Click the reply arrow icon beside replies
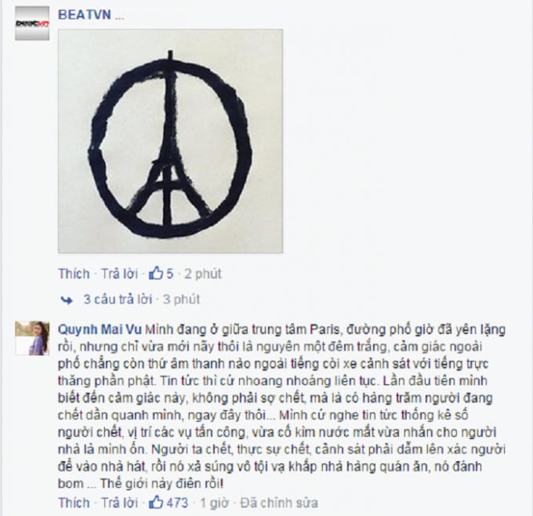Image resolution: width=533 pixels, height=516 pixels. pyautogui.click(x=67, y=300)
